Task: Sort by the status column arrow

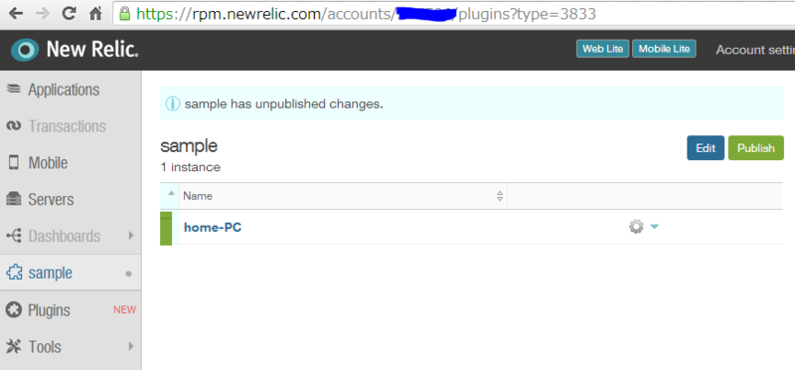Action: point(171,193)
